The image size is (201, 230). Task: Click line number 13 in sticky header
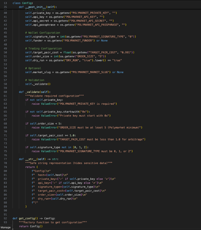click(5, 3)
